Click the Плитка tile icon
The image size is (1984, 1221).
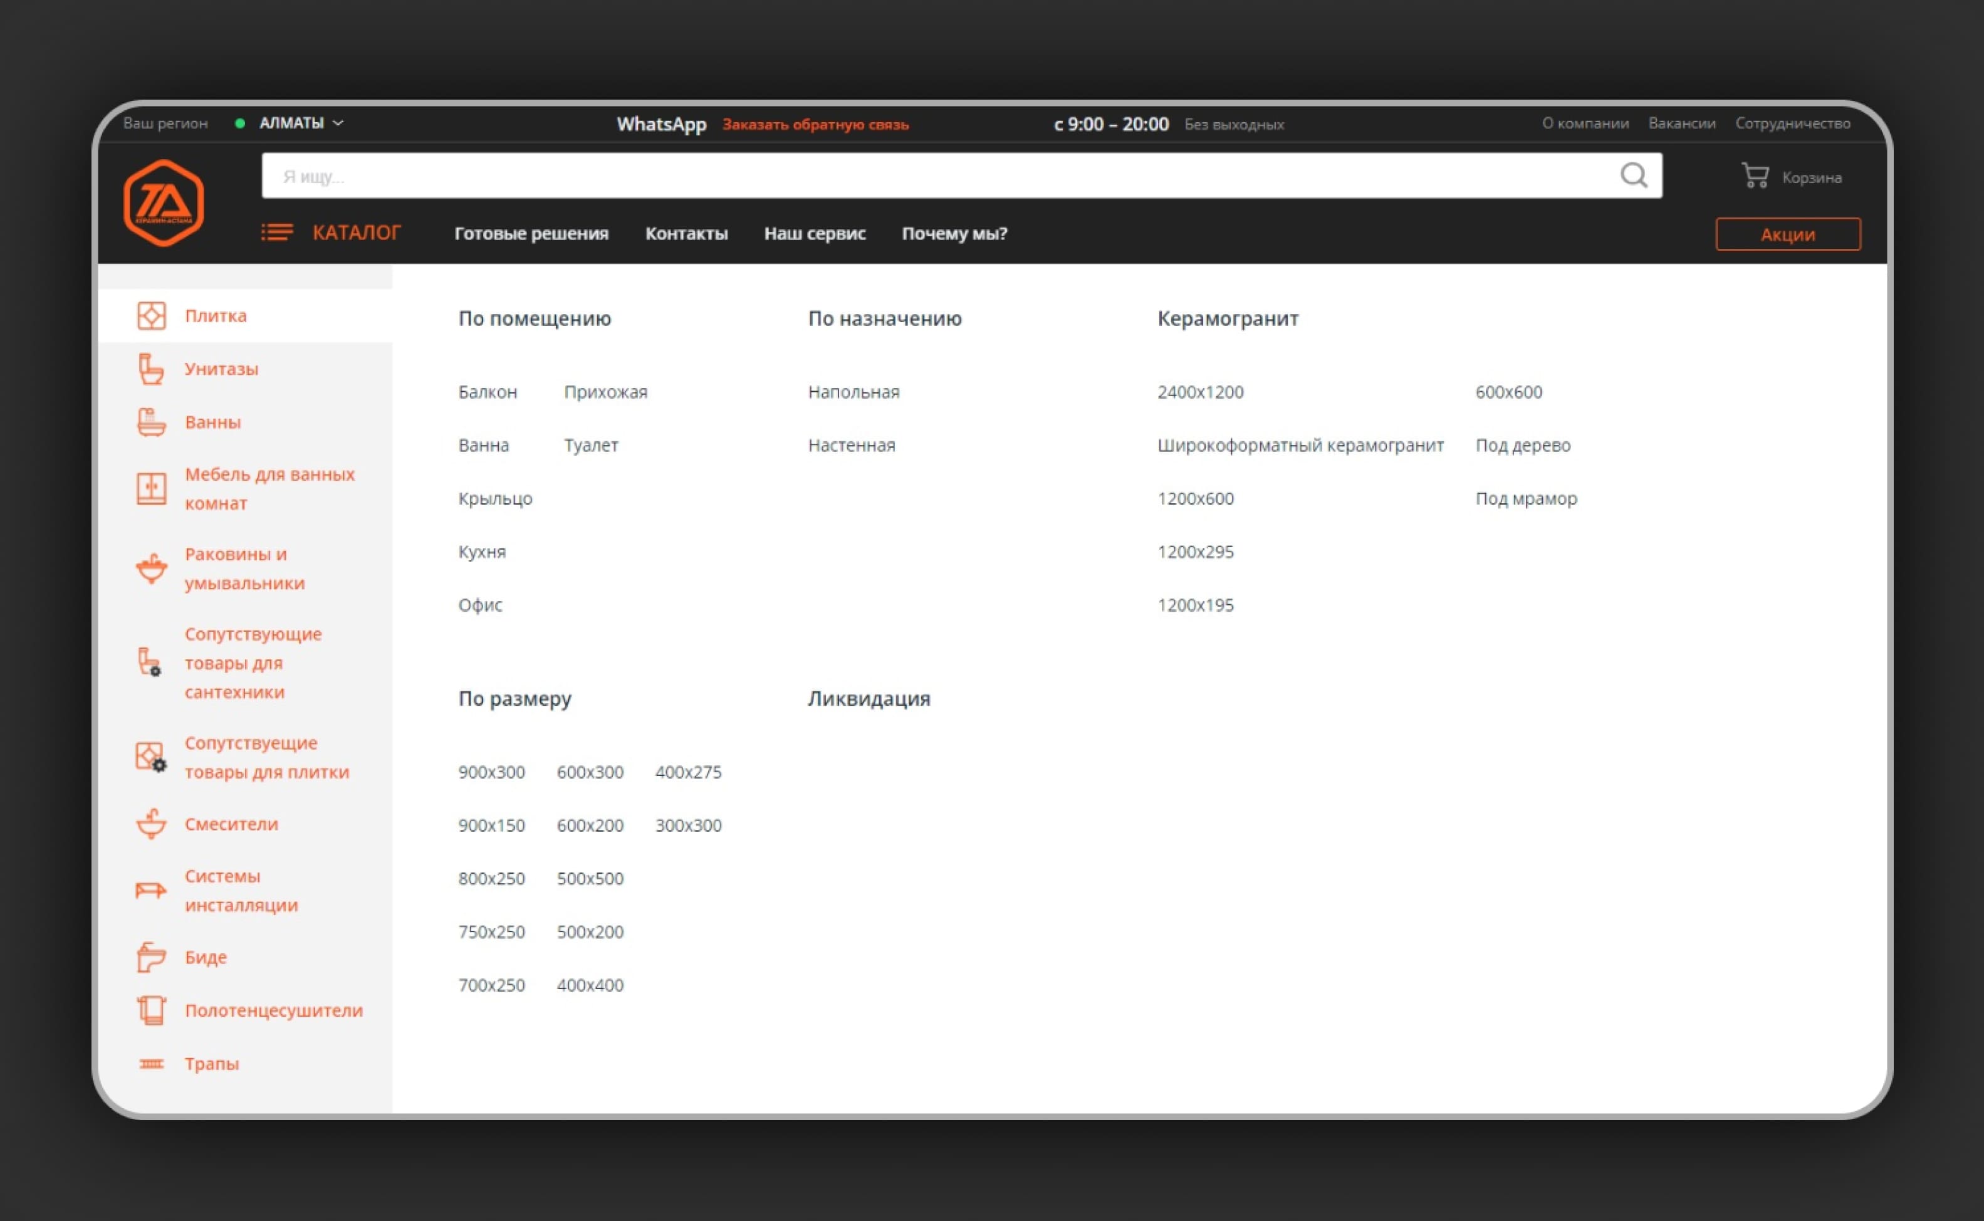(151, 316)
